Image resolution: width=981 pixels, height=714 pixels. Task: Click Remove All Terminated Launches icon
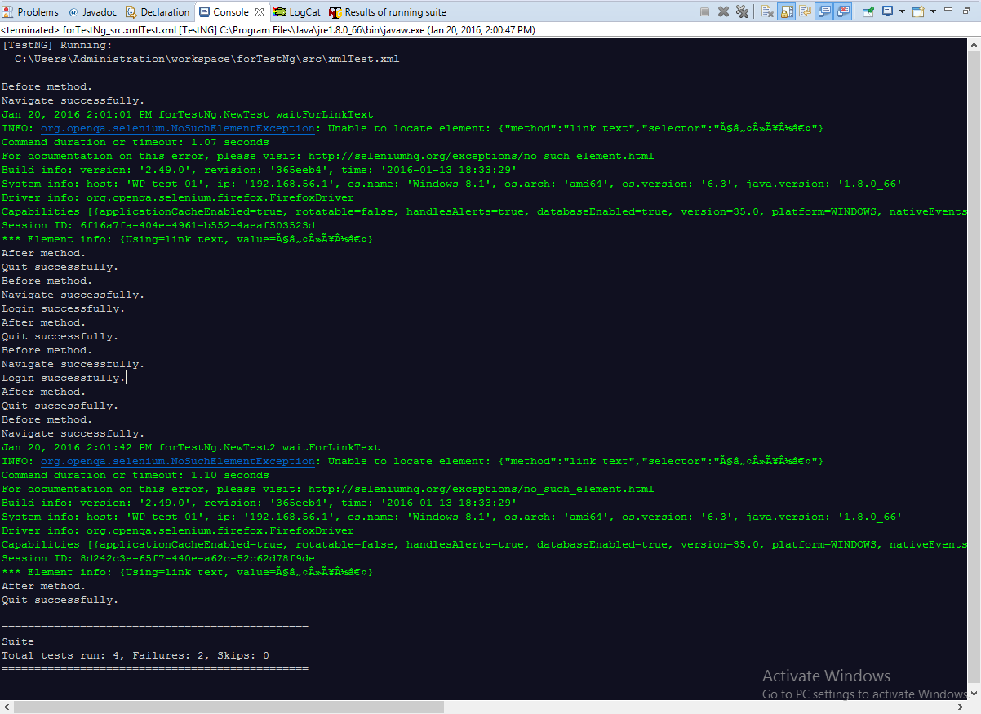click(742, 11)
